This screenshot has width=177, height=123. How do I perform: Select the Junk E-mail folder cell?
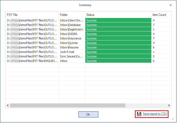click(x=72, y=52)
